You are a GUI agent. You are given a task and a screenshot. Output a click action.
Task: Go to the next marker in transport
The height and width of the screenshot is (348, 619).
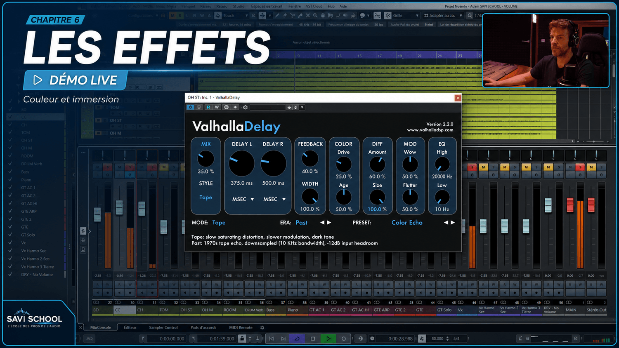(283, 339)
